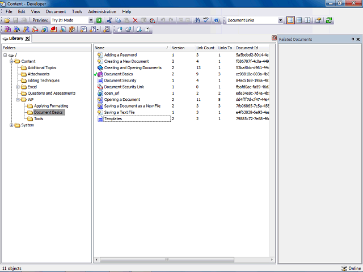Screen dimensions: 363x272
Task: Expand the System folder
Action: pyautogui.click(x=11, y=125)
